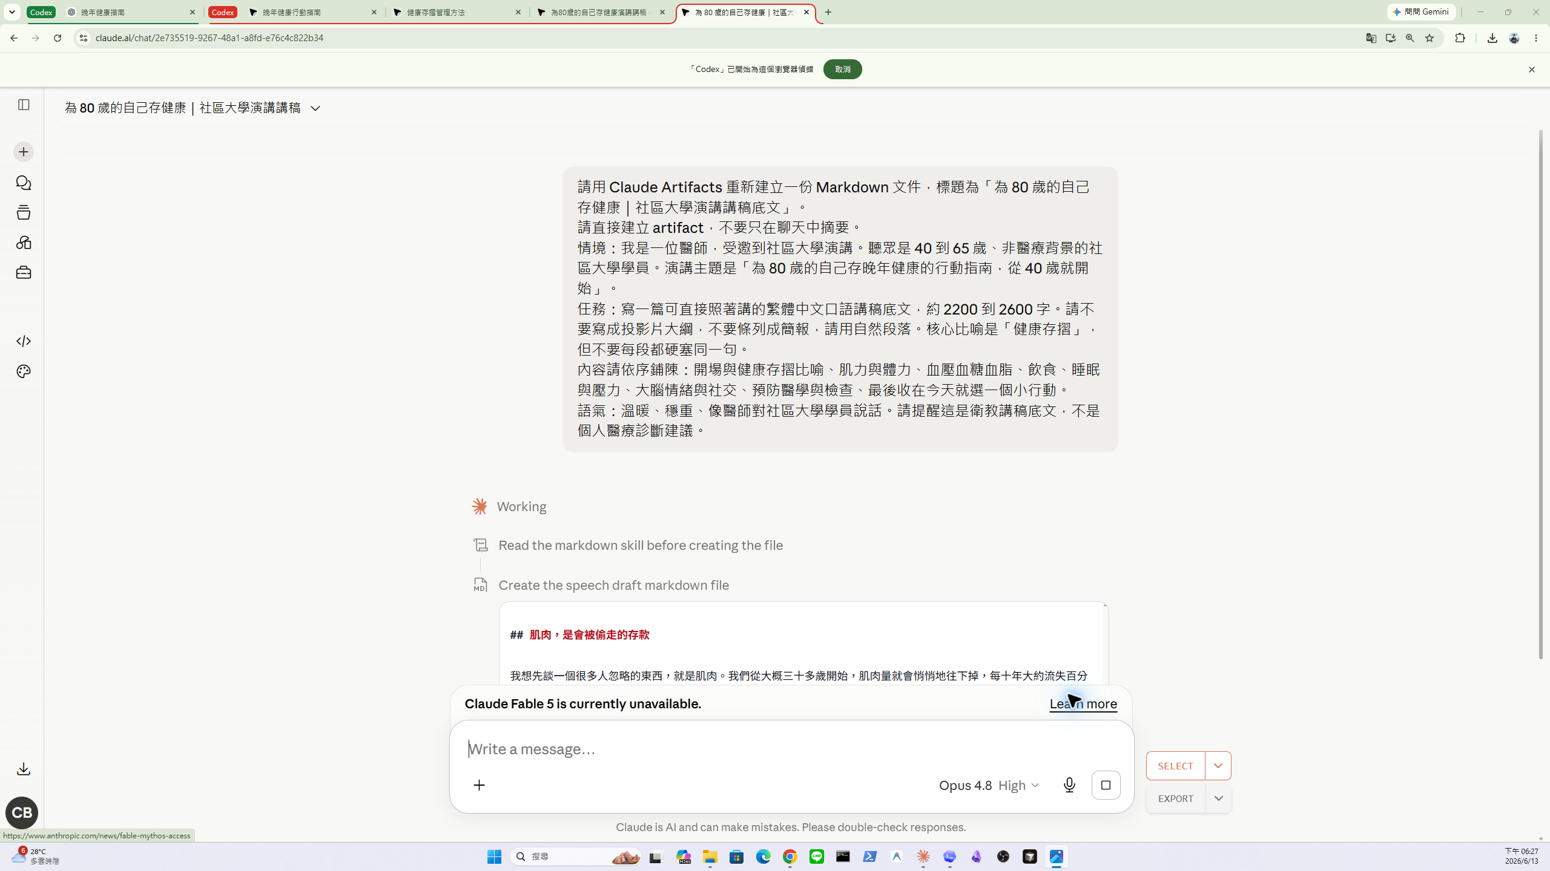The width and height of the screenshot is (1550, 871).
Task: Reload the page
Action: click(58, 38)
